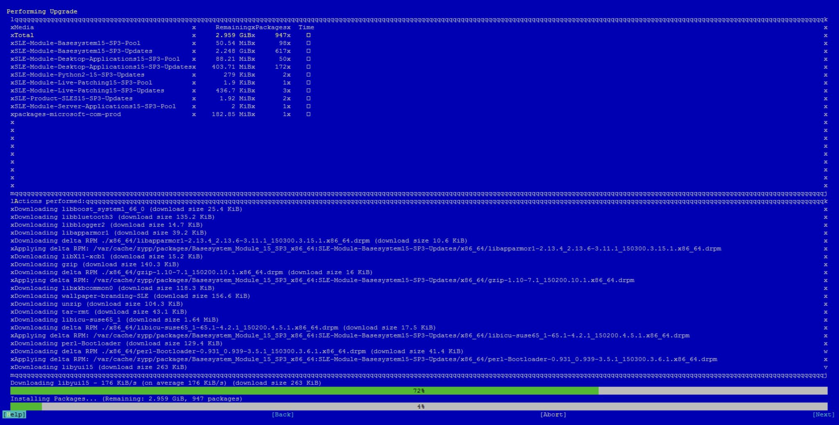839x425 pixels.
Task: Click the Back button
Action: pos(283,414)
